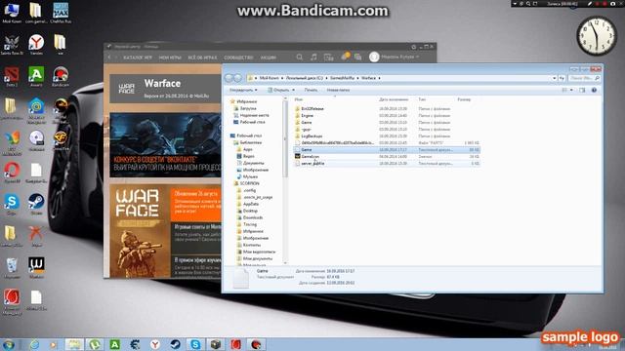Sort by the Тип column header
Image resolution: width=625 pixels, height=351 pixels.
[x=422, y=99]
